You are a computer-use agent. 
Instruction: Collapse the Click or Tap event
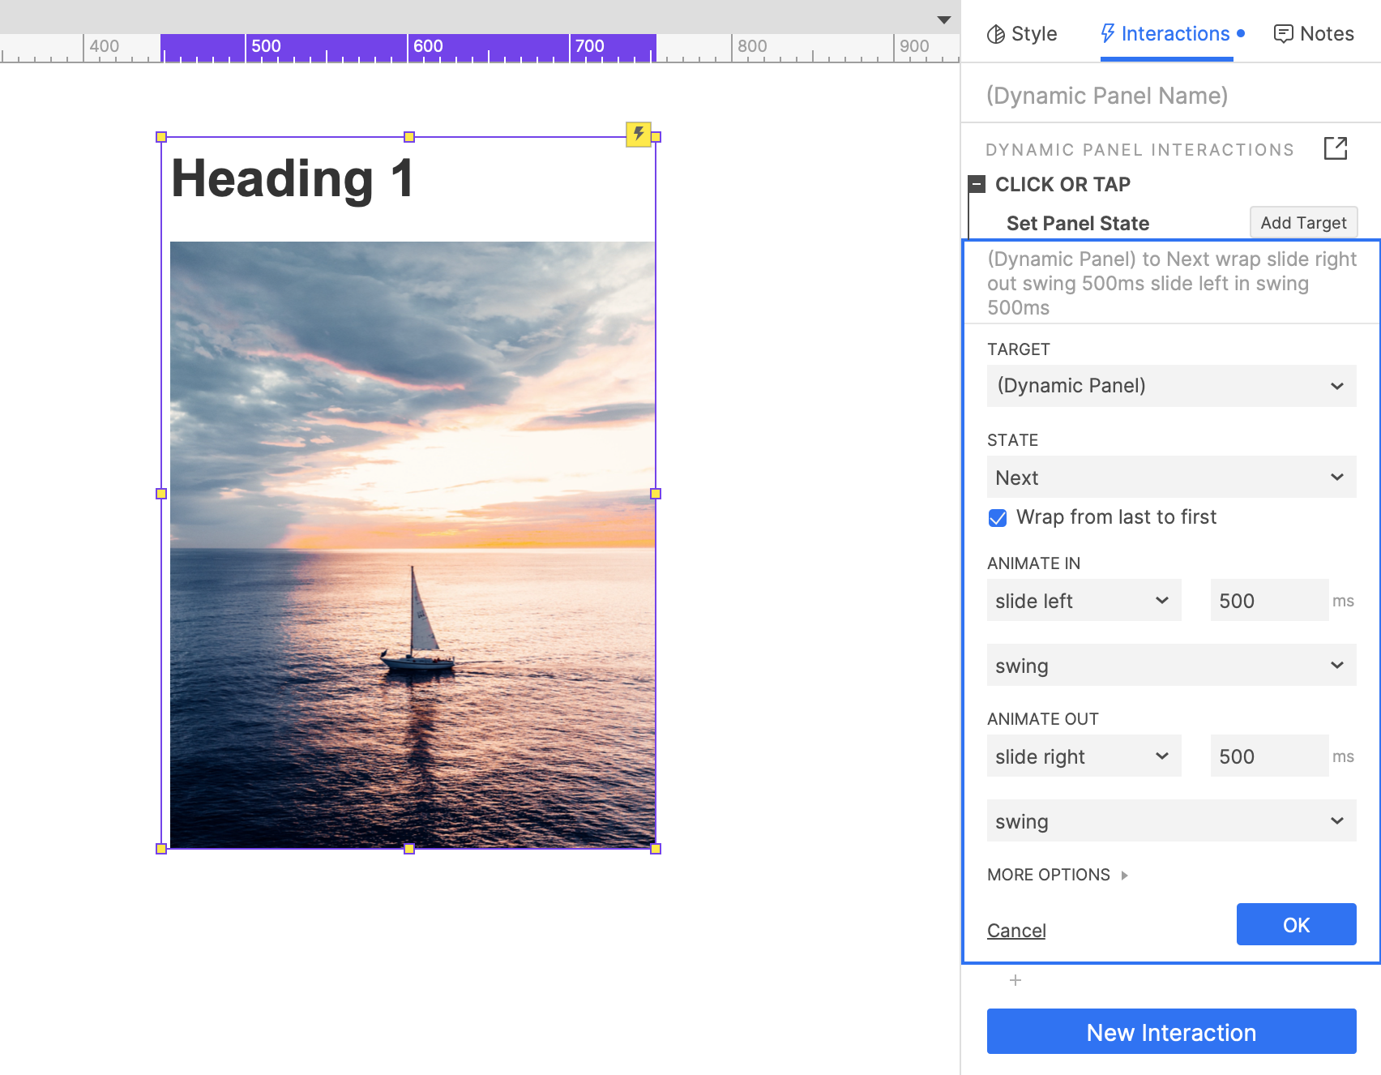[x=977, y=184]
